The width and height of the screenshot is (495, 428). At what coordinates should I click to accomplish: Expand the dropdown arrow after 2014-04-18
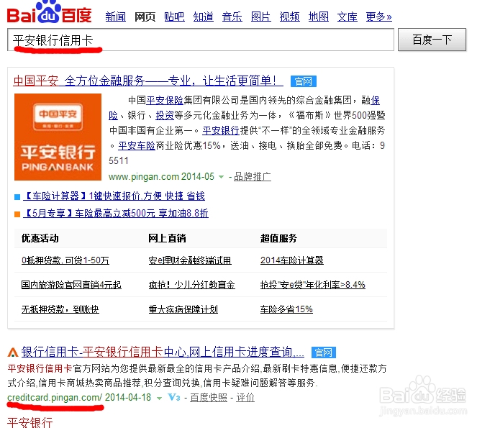tap(160, 399)
